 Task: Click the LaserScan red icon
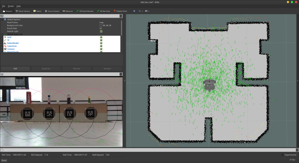pos(5,46)
